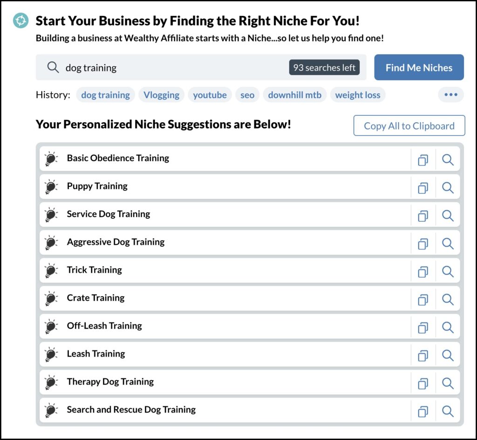Click the 'Therapy Dog Training' suggestion text
The height and width of the screenshot is (440, 477).
[x=110, y=382]
